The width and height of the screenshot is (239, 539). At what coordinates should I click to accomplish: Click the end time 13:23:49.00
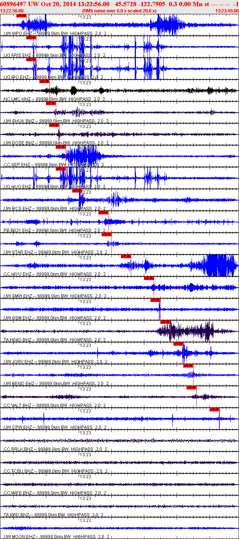(227, 11)
